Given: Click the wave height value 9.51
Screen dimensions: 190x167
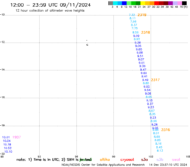Looking at the screenshot, I should point(140,56).
